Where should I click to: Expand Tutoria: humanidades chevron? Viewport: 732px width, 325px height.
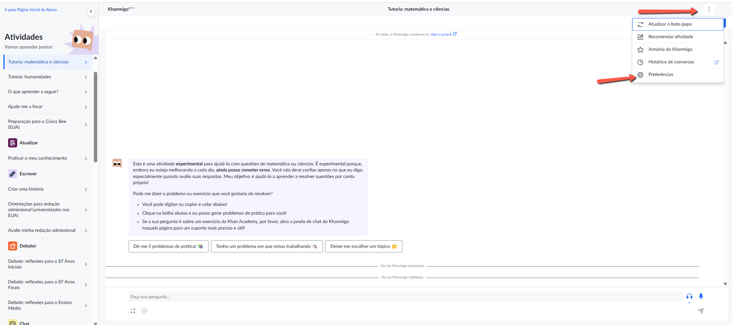point(86,77)
